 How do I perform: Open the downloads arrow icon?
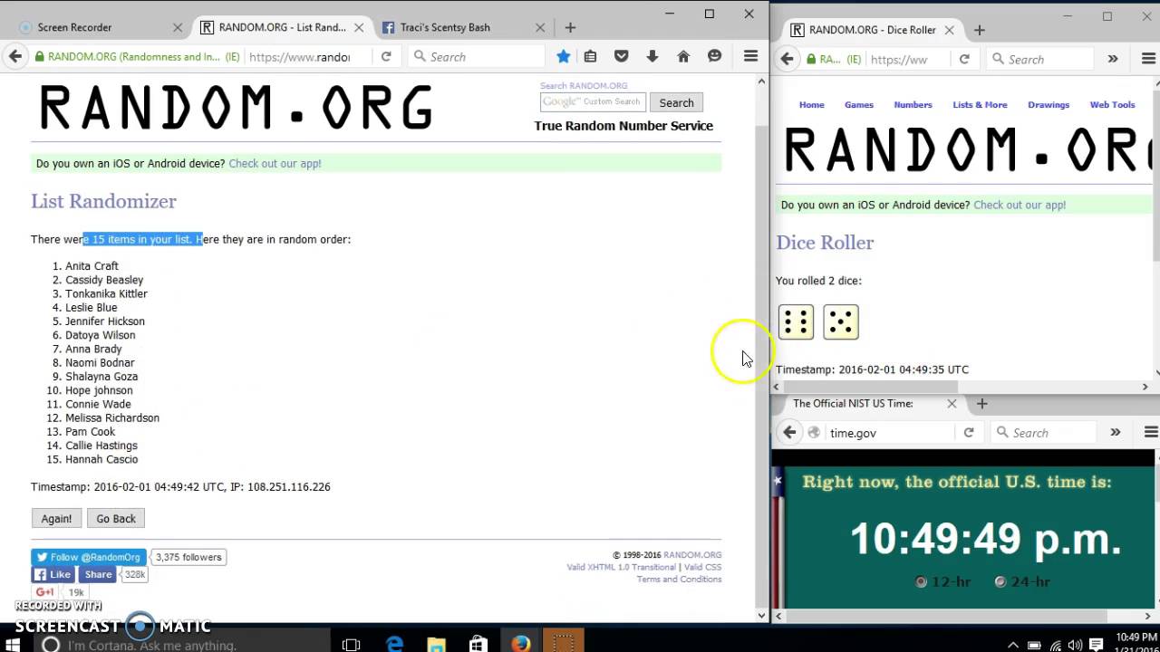point(652,56)
